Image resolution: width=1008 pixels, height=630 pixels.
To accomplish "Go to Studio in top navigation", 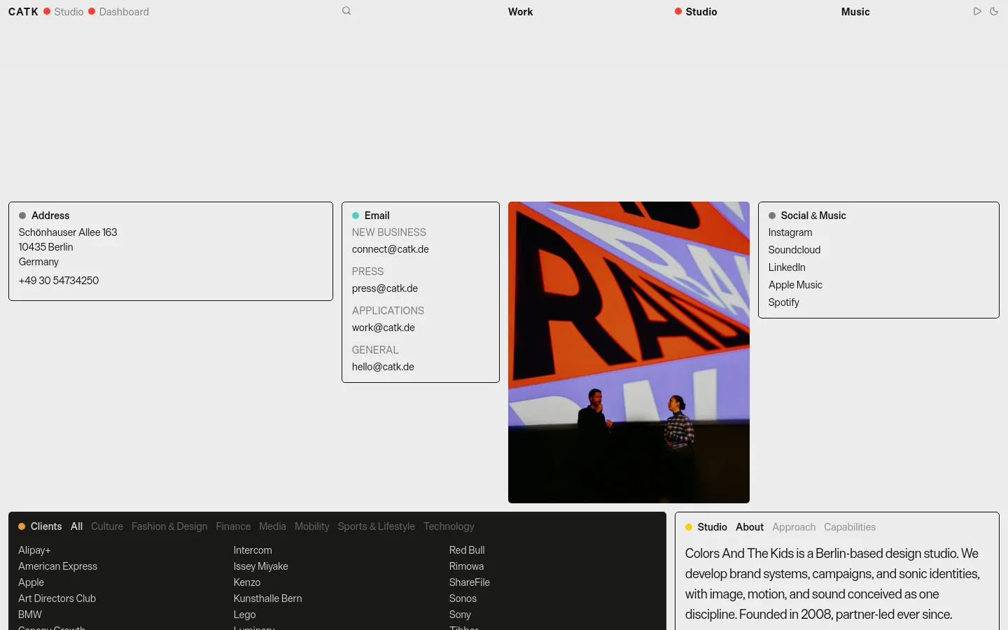I will (701, 12).
